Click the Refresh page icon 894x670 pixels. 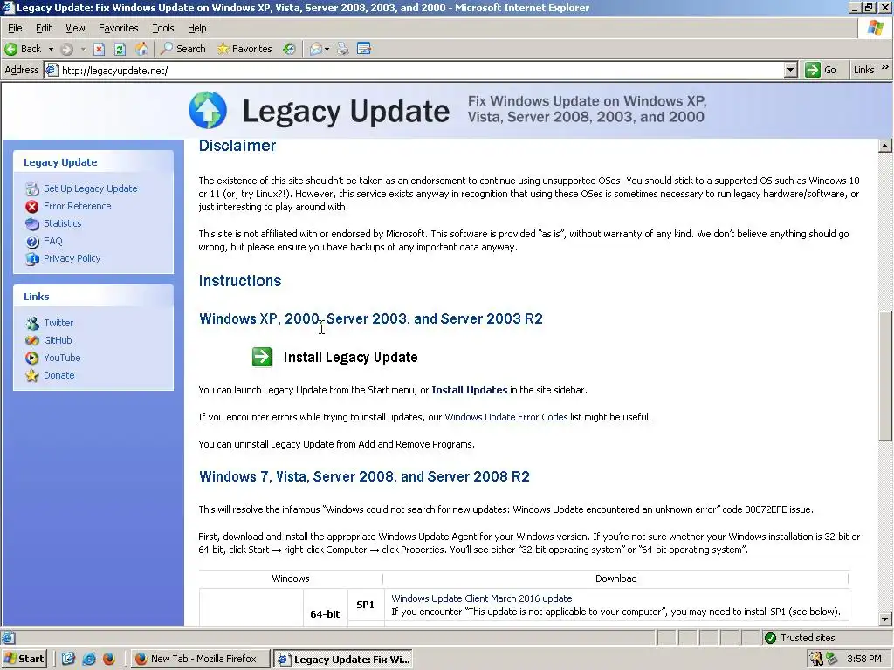pos(120,49)
